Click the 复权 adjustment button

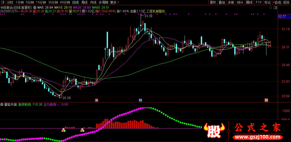click(213, 3)
